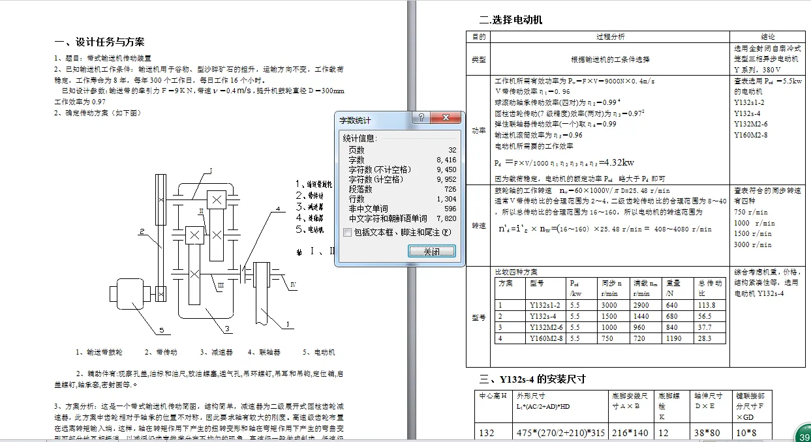The width and height of the screenshot is (811, 442).
Task: Click the 字数统计 dialog title bar
Action: tap(378, 118)
